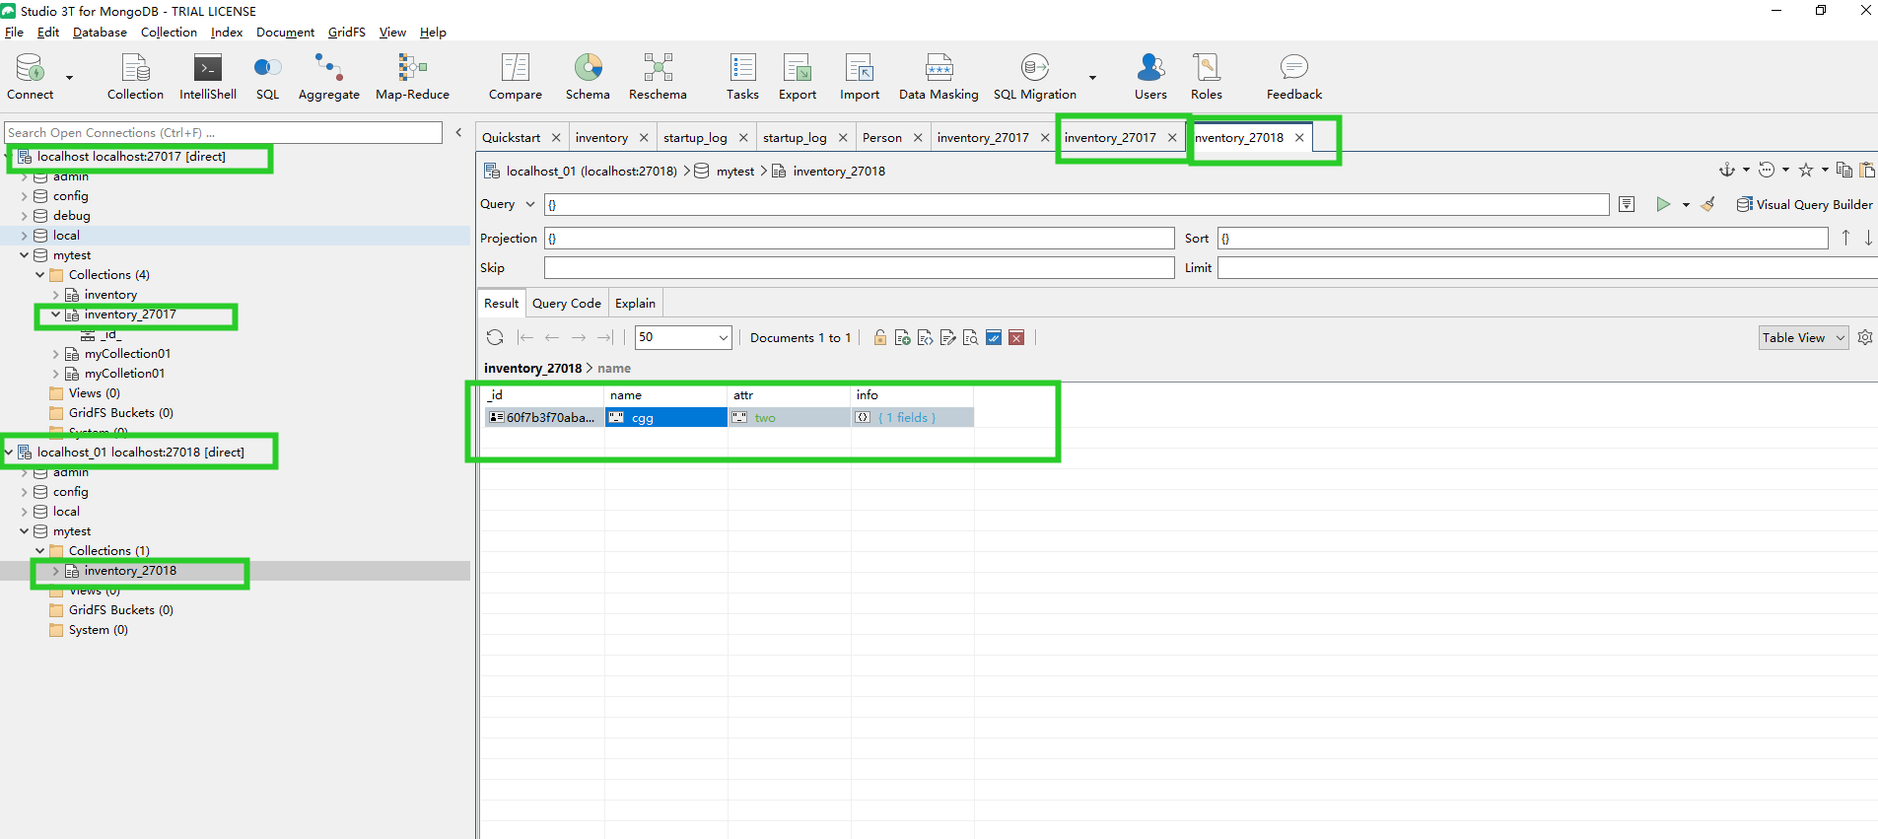
Task: Send Feedback via toolbar icon
Action: 1294,76
